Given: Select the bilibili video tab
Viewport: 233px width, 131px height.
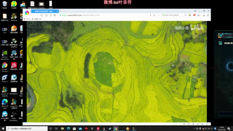Looking at the screenshot, I should [45, 11].
